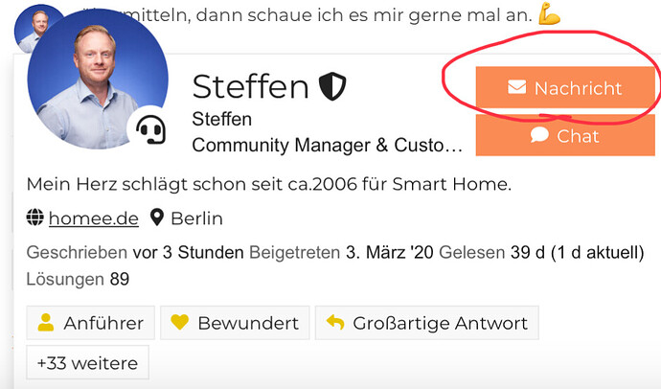The height and width of the screenshot is (389, 661).
Task: Click the headset badge on Steffen's avatar
Action: pos(148,128)
